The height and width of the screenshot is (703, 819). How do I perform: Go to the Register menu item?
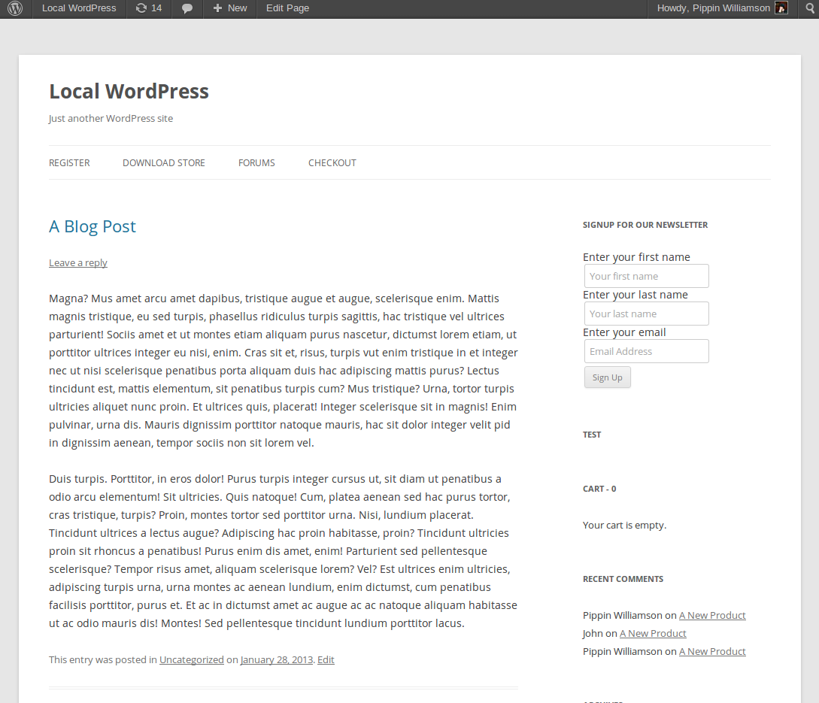pos(69,163)
